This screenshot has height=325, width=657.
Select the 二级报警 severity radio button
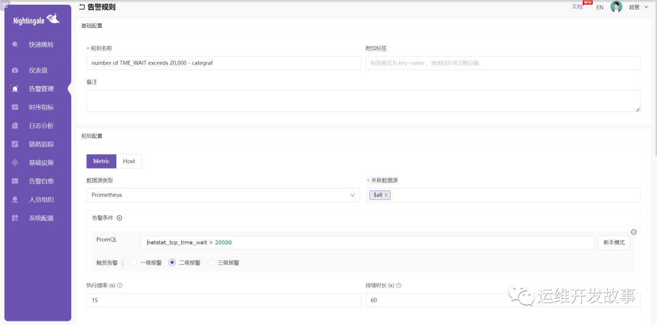[x=172, y=263]
